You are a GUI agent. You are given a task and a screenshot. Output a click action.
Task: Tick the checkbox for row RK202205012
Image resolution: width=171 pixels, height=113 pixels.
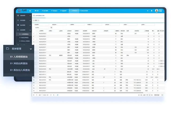point(37,66)
